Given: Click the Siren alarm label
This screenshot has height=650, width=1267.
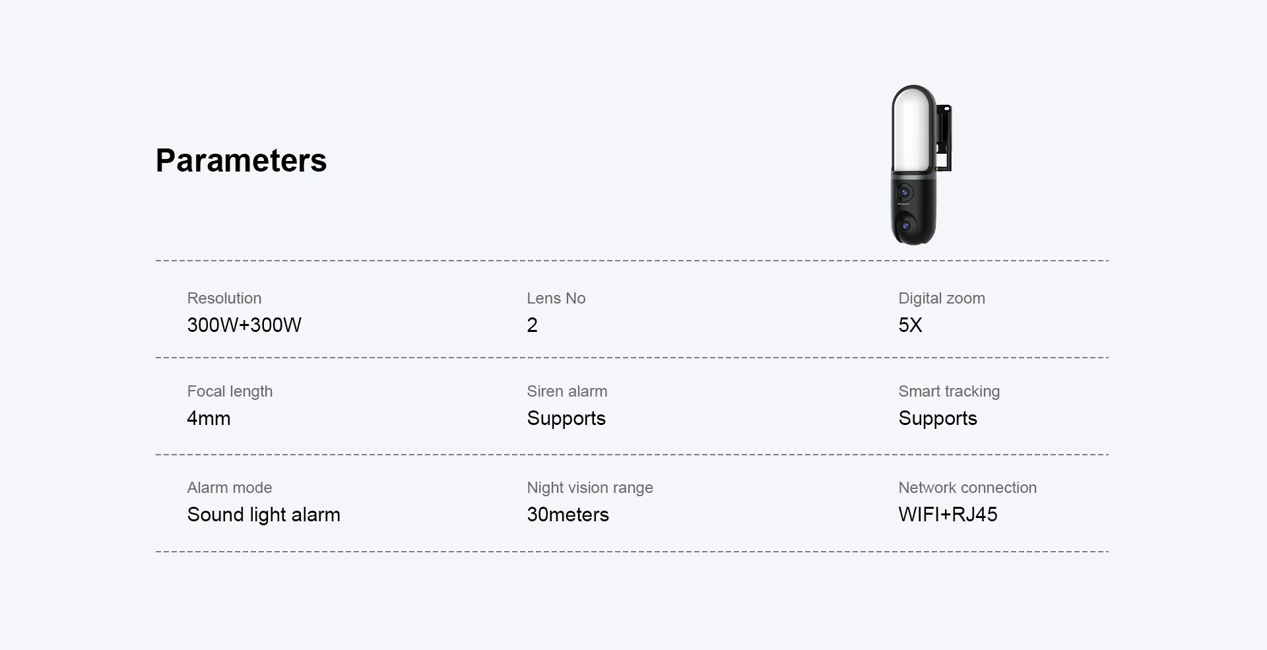Looking at the screenshot, I should [567, 391].
